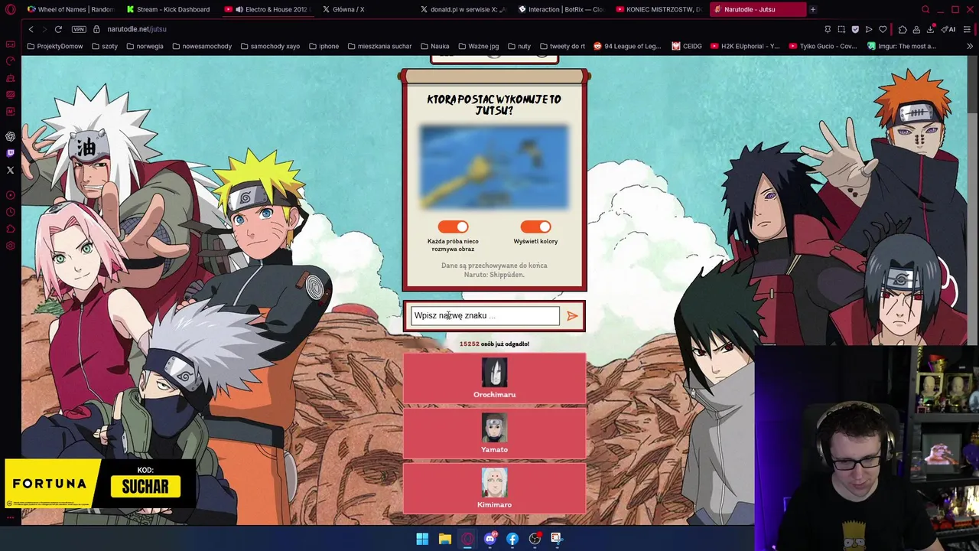Toggle the VPN badge in address bar

[x=79, y=29]
